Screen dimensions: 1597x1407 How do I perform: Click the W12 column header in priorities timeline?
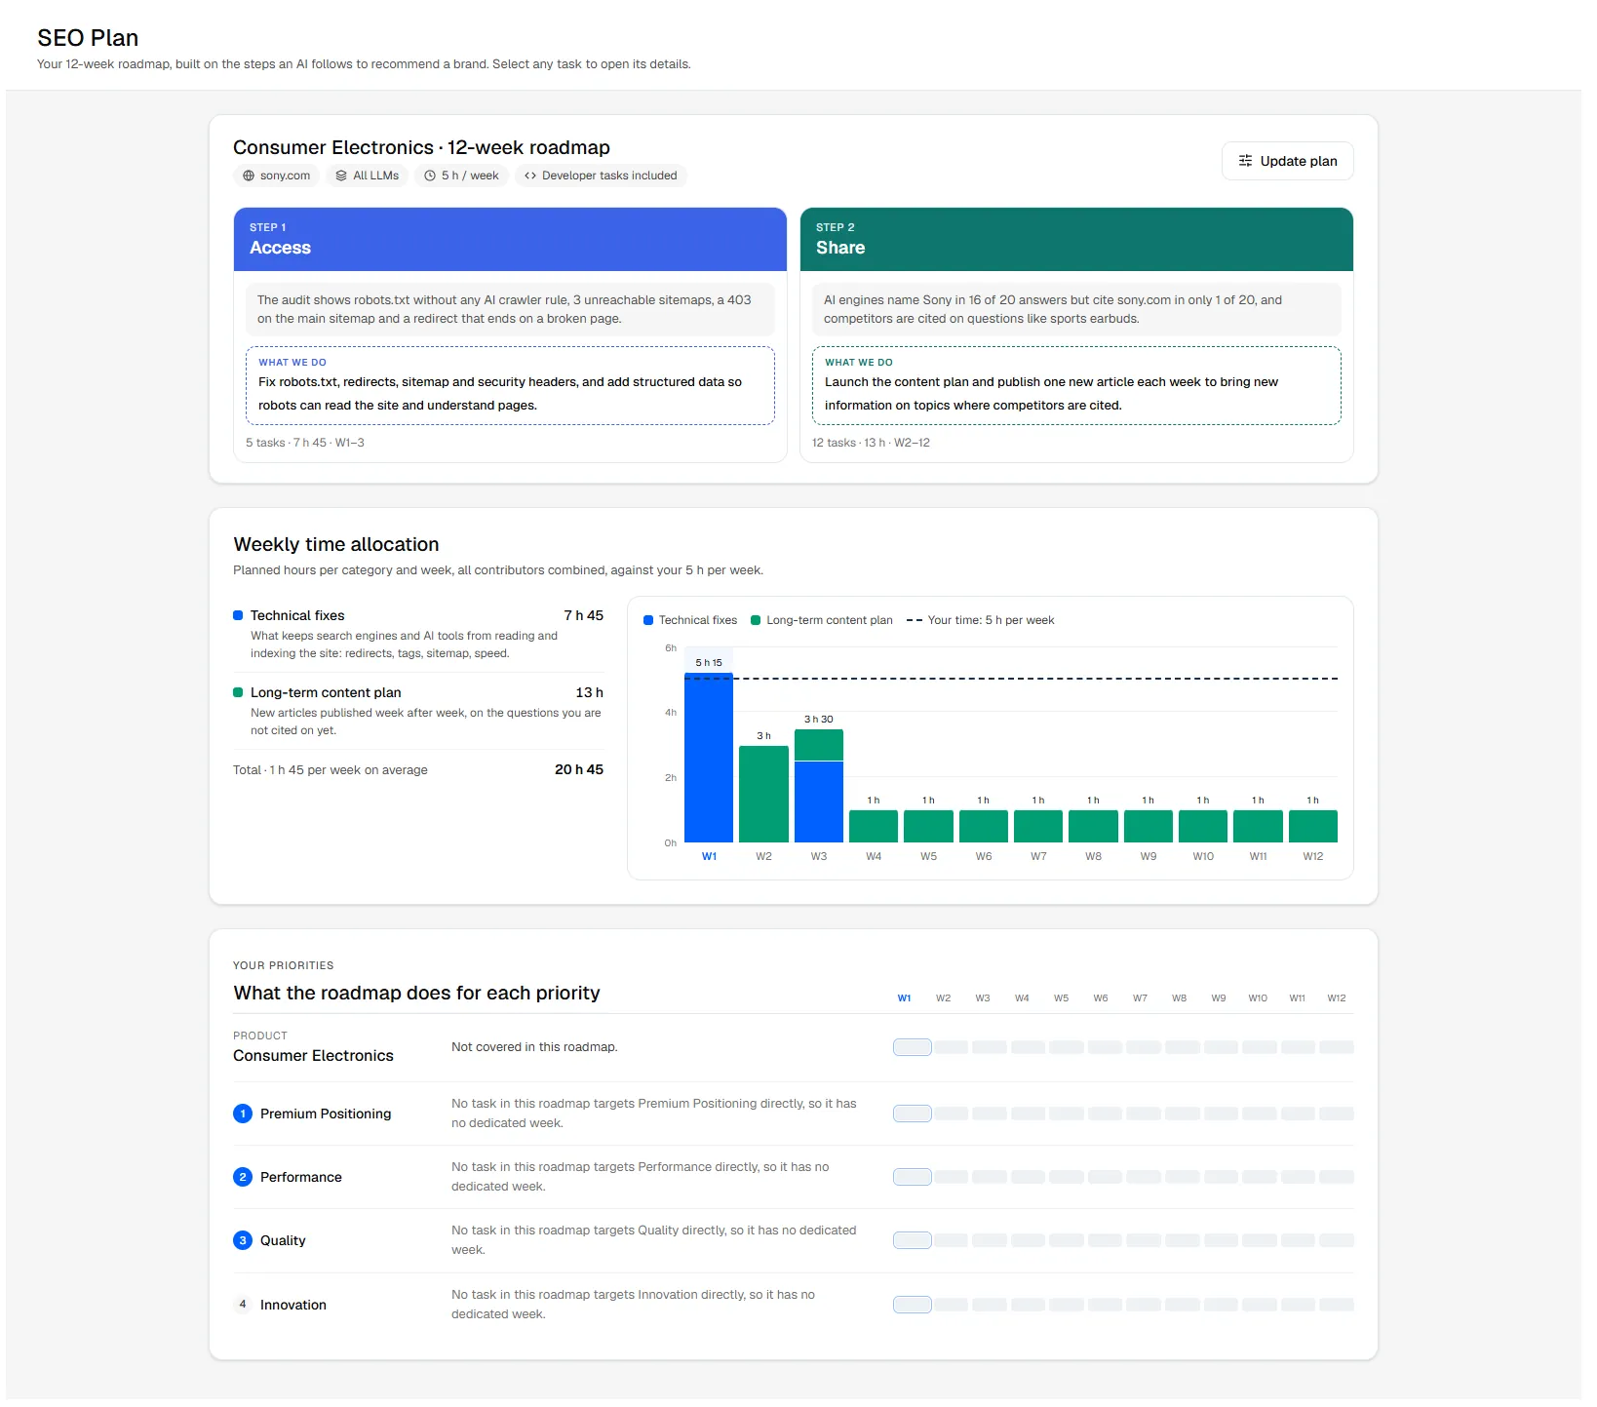point(1336,998)
